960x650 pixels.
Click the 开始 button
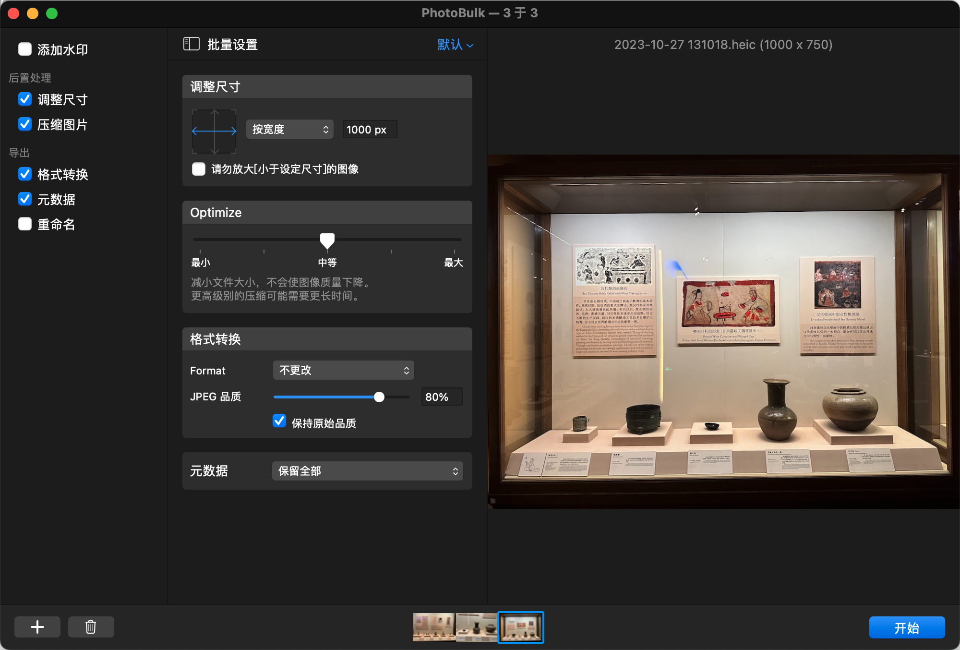[907, 627]
